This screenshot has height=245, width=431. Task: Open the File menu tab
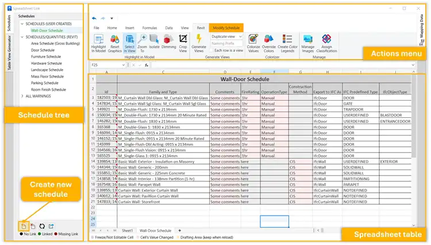[97, 28]
